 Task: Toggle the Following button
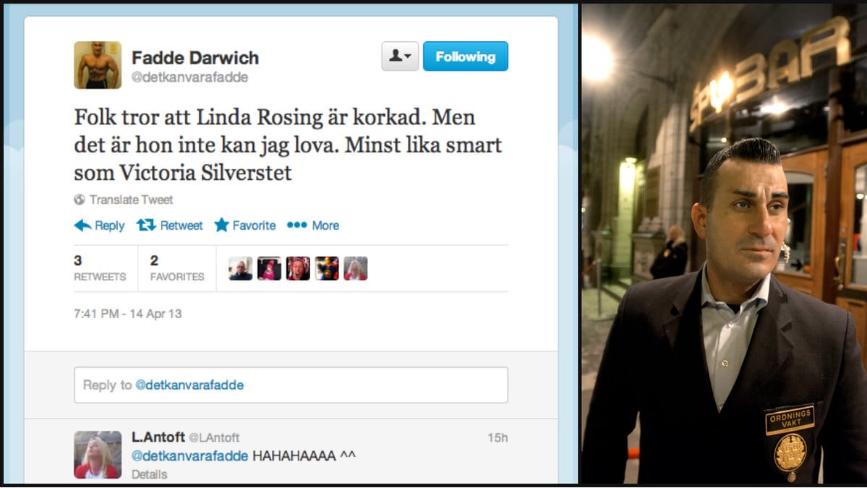point(466,56)
